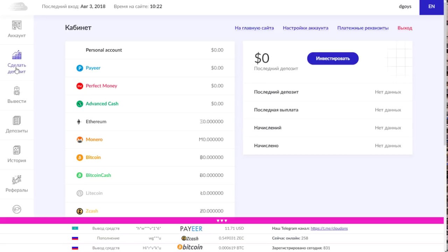
Task: Select Депозиты menu label
Action: point(17,131)
